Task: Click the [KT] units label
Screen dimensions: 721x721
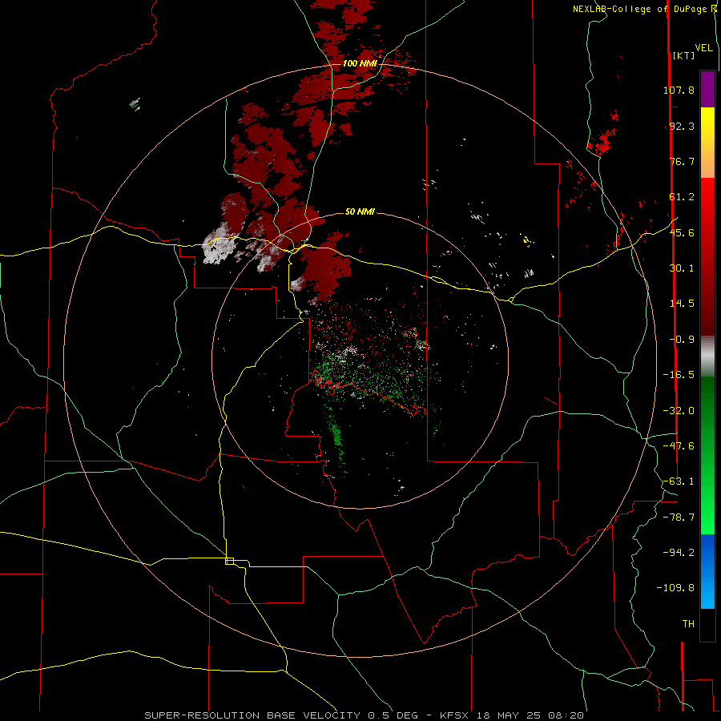Action: coord(684,55)
